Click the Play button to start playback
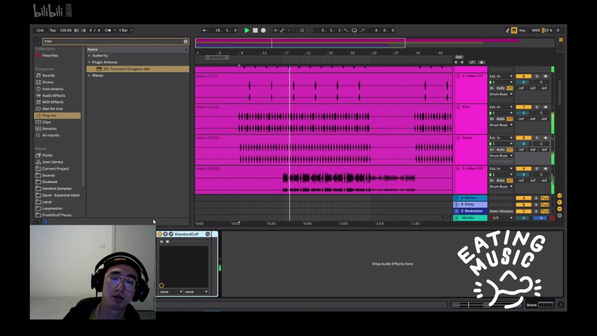 (x=246, y=30)
